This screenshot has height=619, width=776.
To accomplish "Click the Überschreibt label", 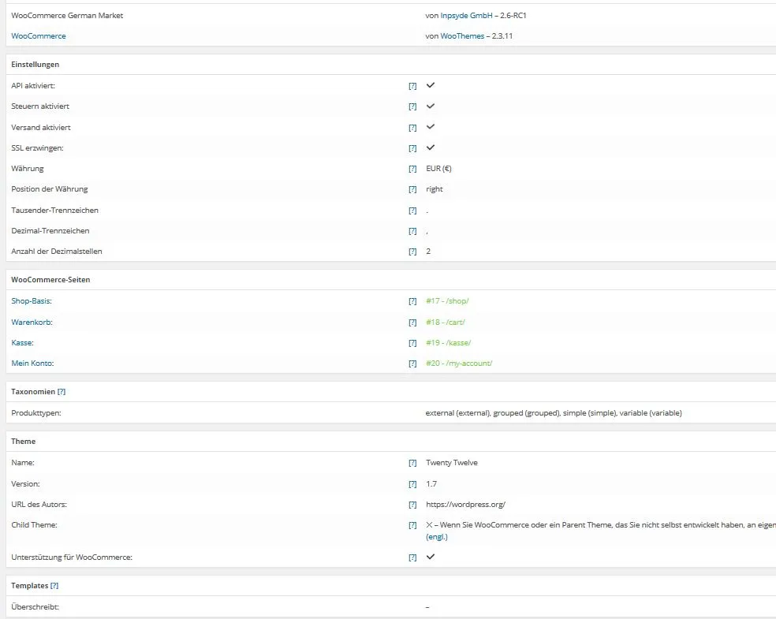I will pyautogui.click(x=35, y=607).
